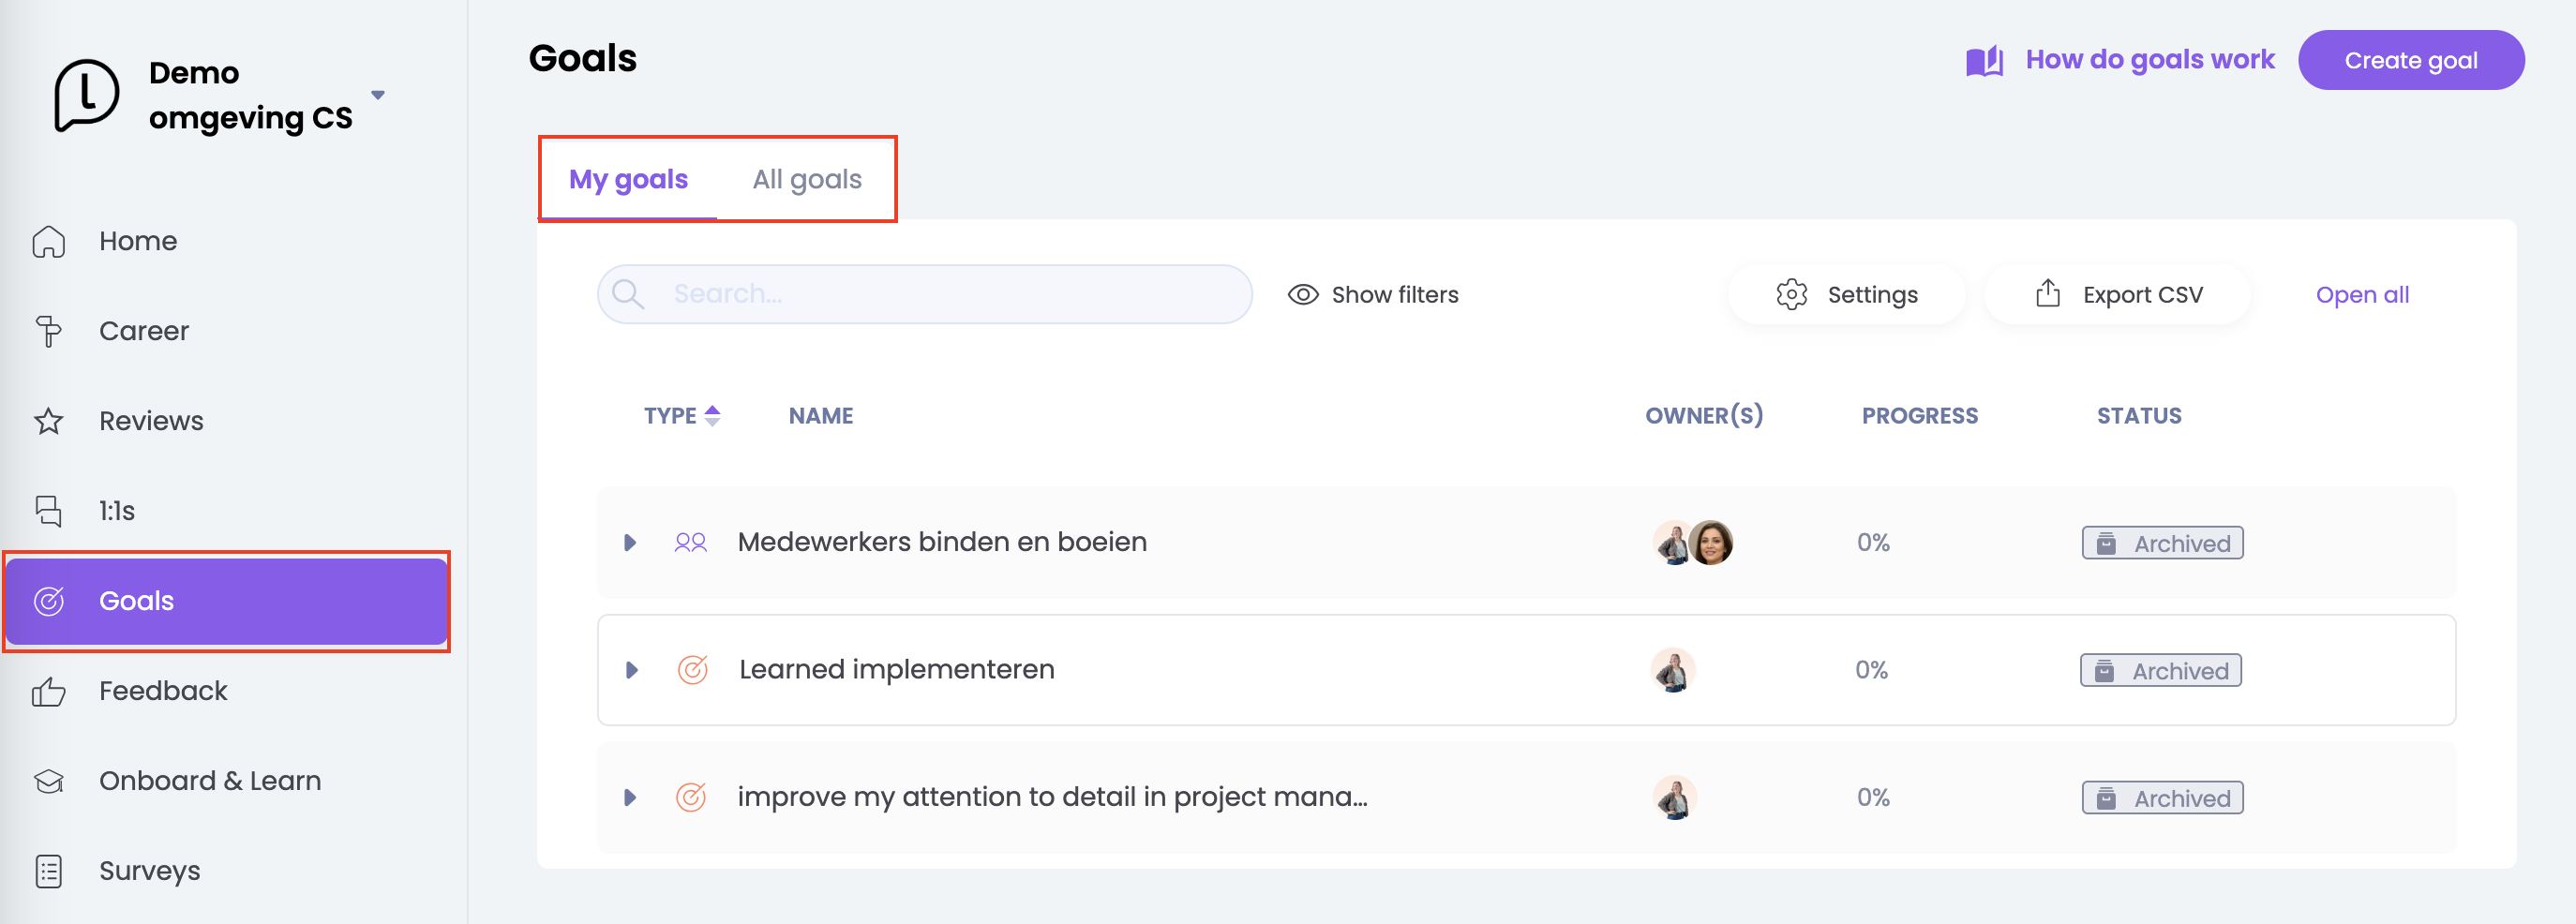
Task: Open Surveys via the checklist icon
Action: coord(48,871)
